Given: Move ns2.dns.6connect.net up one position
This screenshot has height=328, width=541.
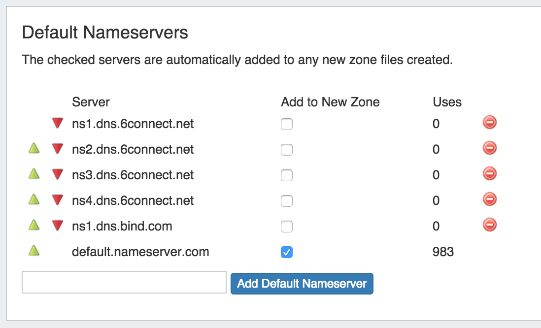Looking at the screenshot, I should tap(34, 149).
